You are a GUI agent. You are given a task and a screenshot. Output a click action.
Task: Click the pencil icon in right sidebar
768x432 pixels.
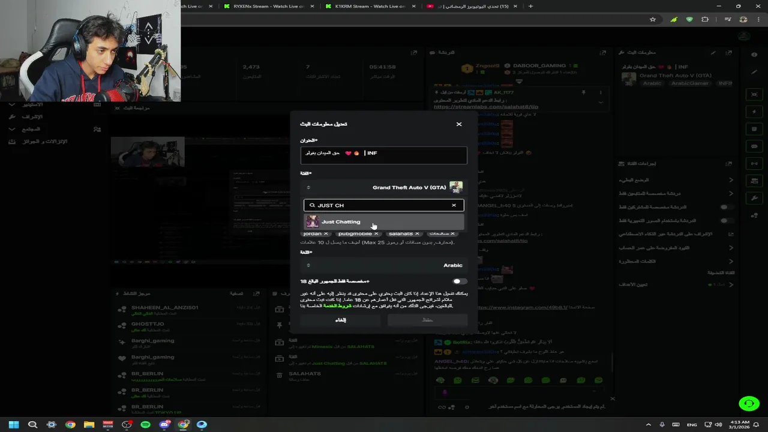point(754,72)
